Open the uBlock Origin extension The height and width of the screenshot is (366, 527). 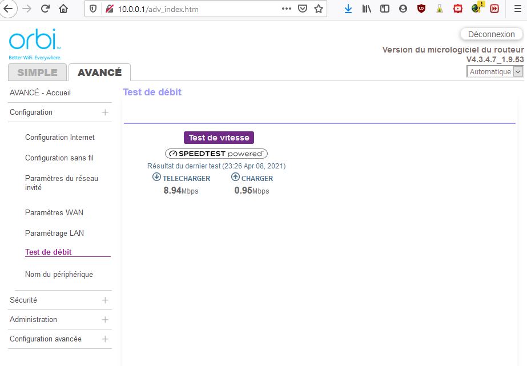(421, 9)
